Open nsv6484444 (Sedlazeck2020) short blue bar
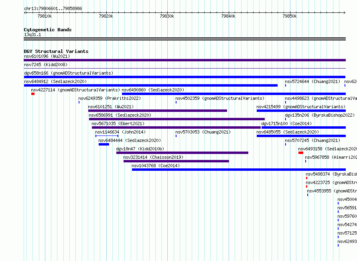This screenshot has height=261, width=357. pos(104,144)
